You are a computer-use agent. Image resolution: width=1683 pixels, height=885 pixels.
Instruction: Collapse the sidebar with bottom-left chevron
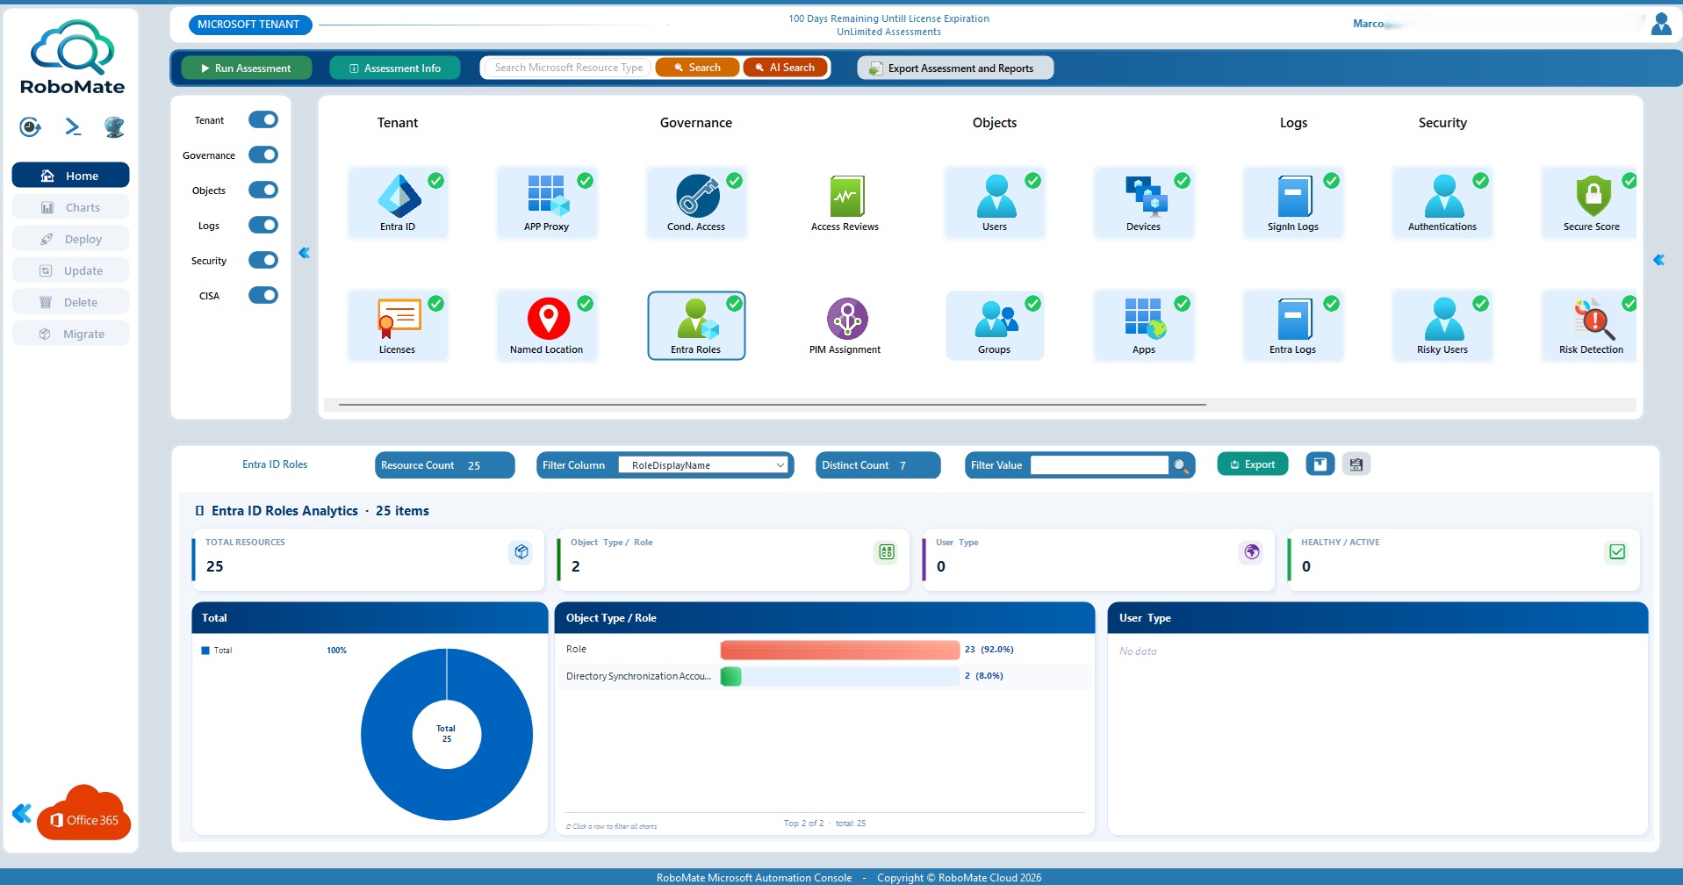click(x=22, y=813)
